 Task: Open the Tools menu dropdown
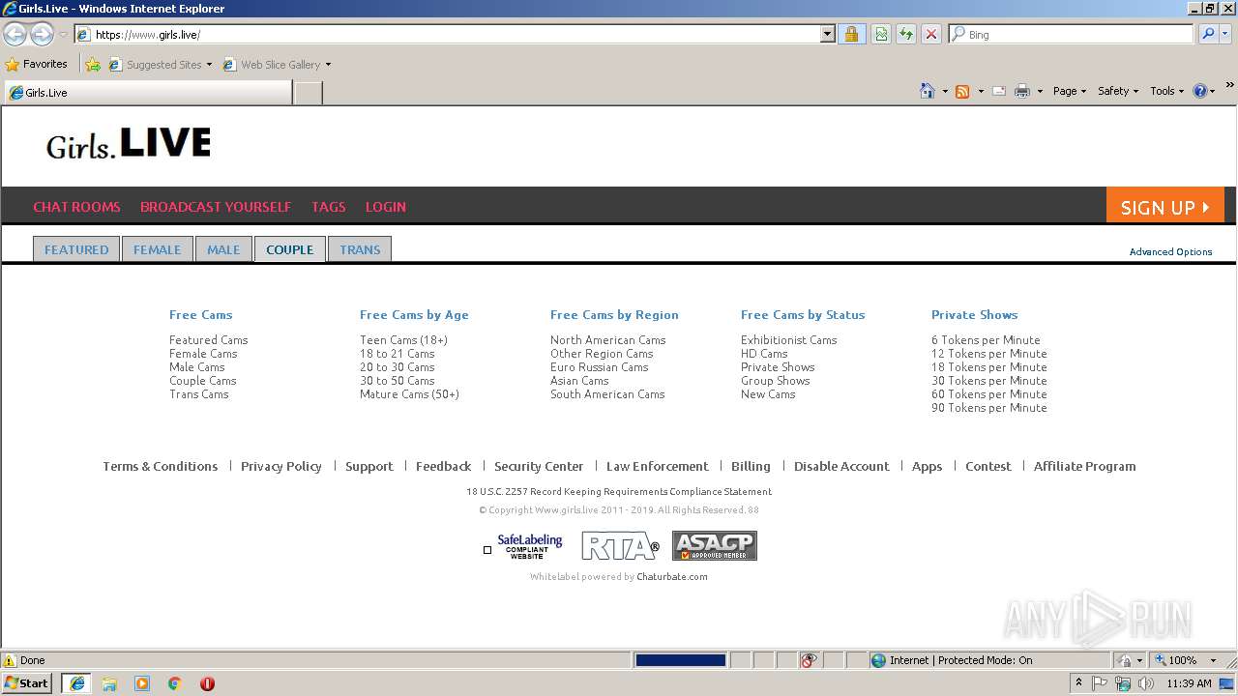click(1166, 91)
